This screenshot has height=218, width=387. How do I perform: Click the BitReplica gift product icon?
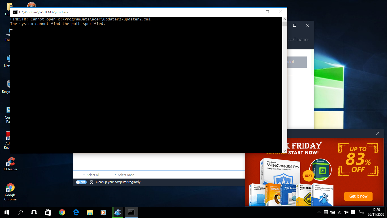tap(320, 170)
